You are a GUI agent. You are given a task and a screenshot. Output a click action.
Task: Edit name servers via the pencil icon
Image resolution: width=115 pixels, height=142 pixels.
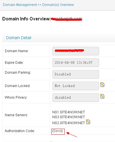point(88,122)
